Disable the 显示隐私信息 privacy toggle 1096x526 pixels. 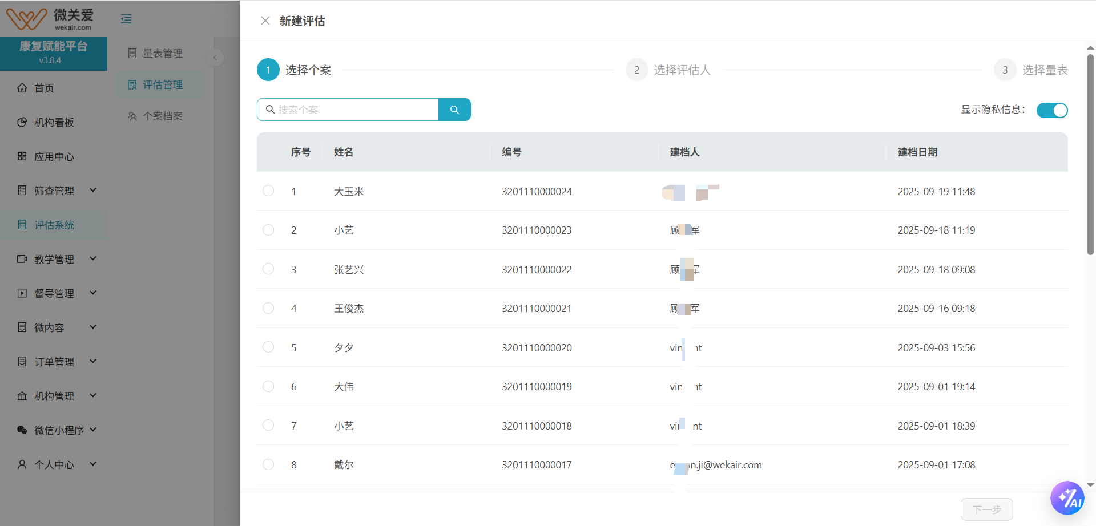pos(1052,110)
